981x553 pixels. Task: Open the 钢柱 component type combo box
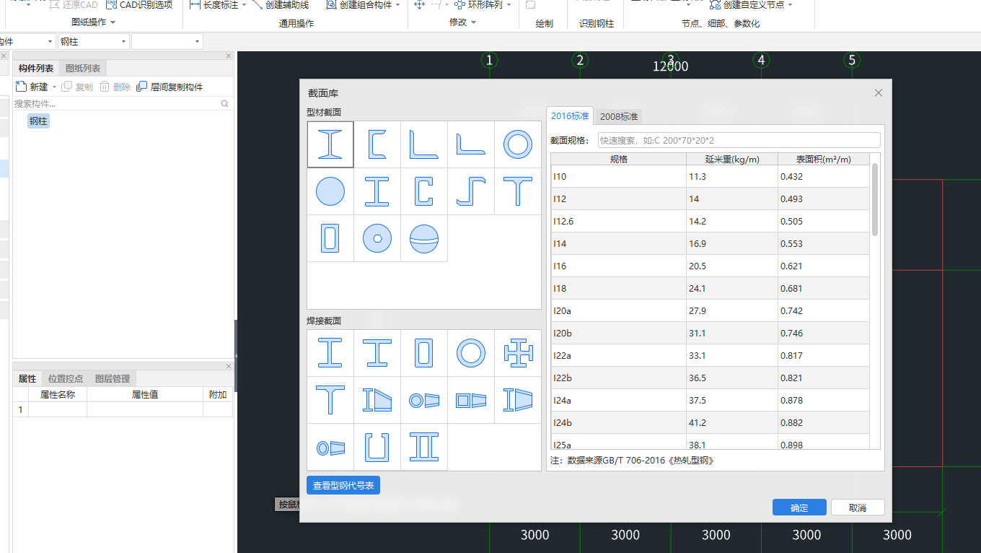94,42
